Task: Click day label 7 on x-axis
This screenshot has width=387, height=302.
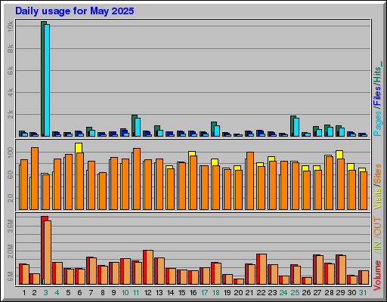Action: coord(91,293)
